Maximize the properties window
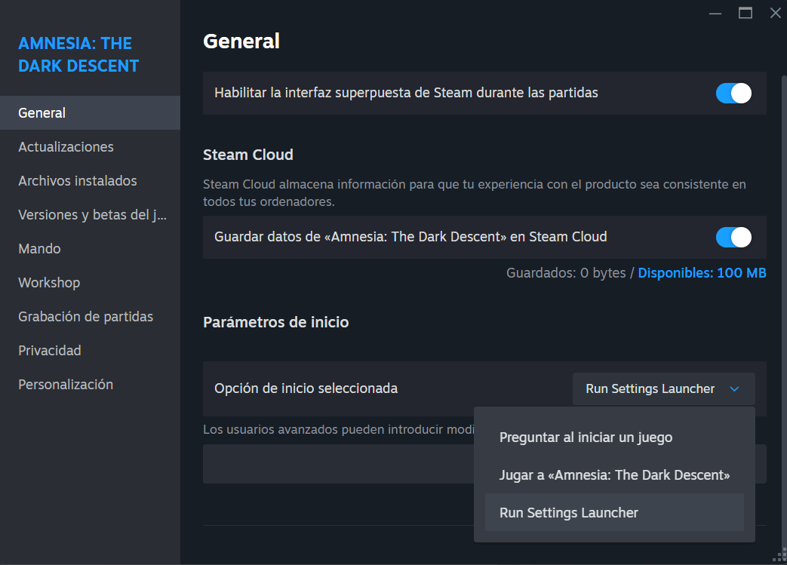The height and width of the screenshot is (565, 787). coord(745,13)
